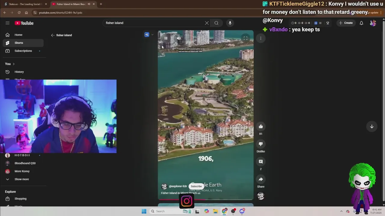Clear the search box with the X
Image resolution: width=385 pixels, height=216 pixels.
click(x=207, y=23)
